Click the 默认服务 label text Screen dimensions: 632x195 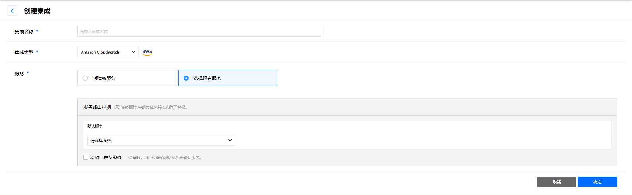pyautogui.click(x=95, y=126)
